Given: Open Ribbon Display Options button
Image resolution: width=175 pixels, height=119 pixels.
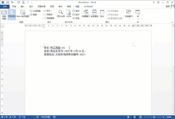Looking at the screenshot, I should coord(158,2).
